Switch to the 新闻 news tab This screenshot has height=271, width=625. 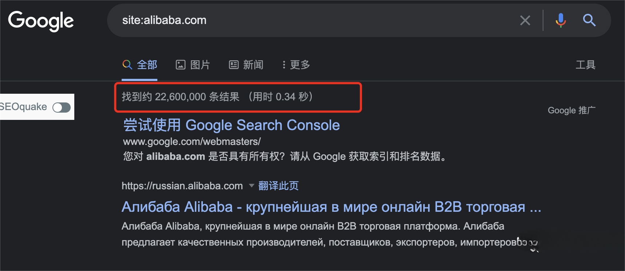[x=246, y=65]
